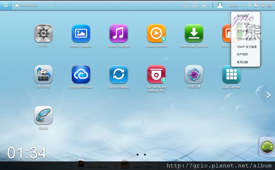
Task: Switch to first desktop page dot
Action: [130, 154]
